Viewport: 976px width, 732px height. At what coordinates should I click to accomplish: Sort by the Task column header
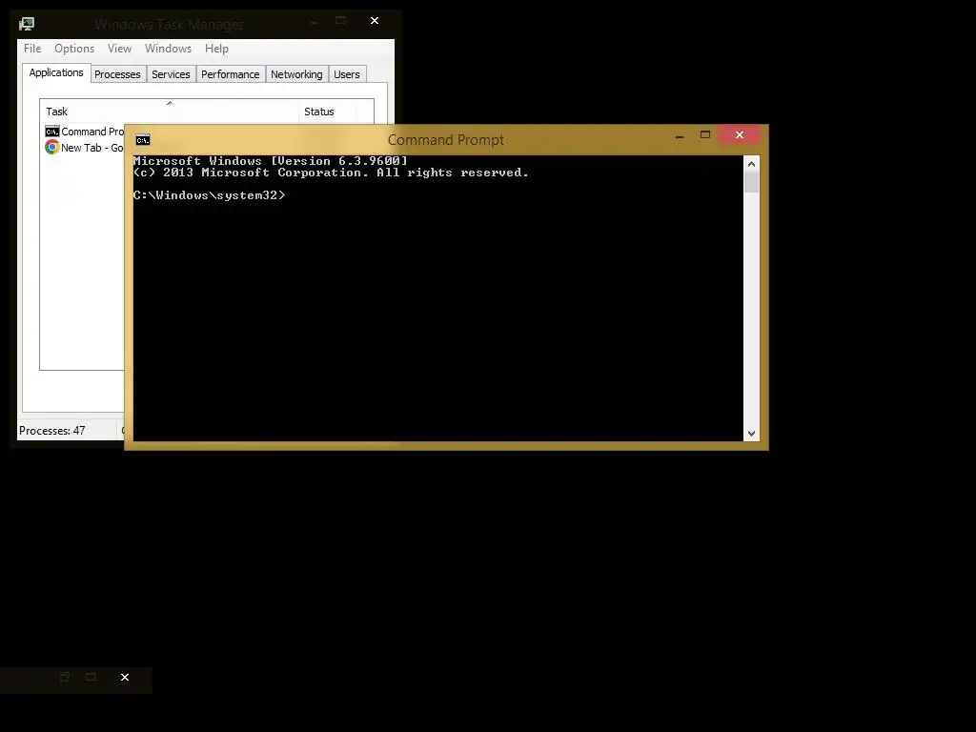click(x=170, y=112)
